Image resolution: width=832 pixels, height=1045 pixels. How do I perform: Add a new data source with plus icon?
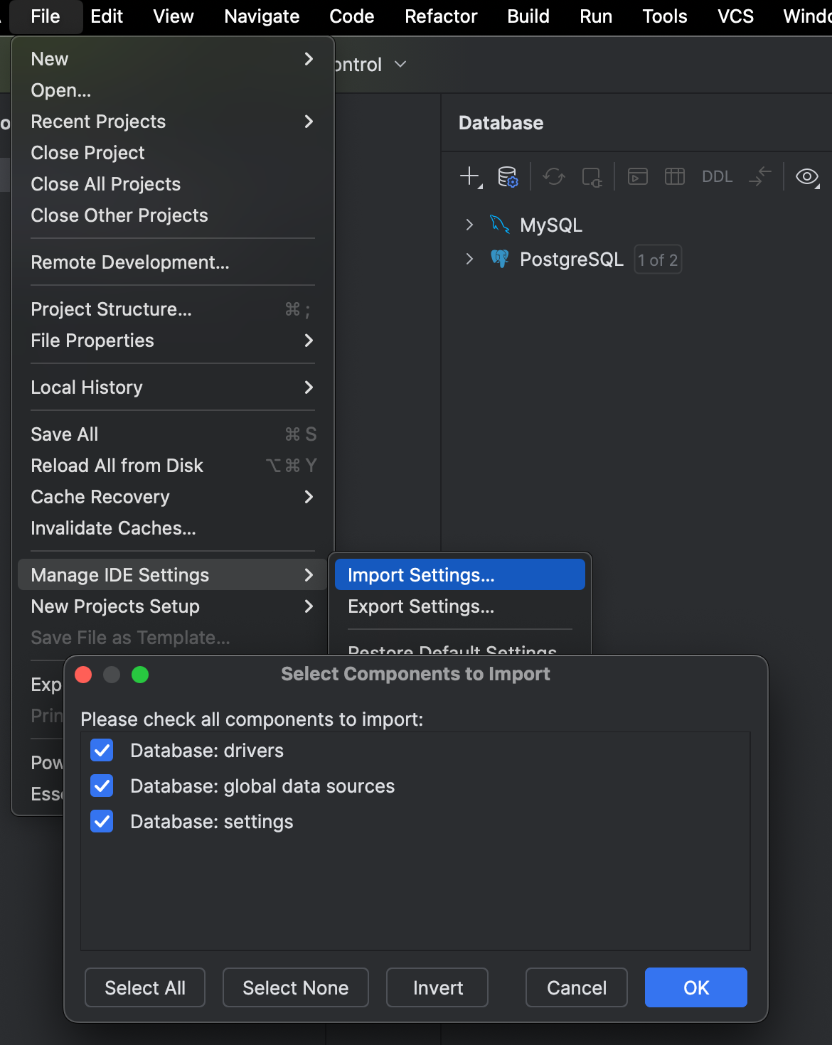pyautogui.click(x=470, y=177)
